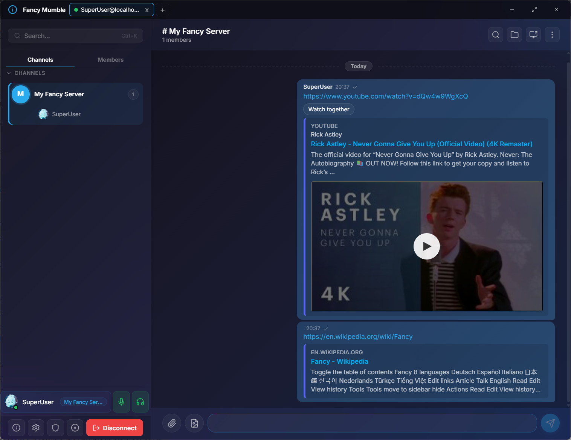Close the SuperUser@localhost server tab

147,10
